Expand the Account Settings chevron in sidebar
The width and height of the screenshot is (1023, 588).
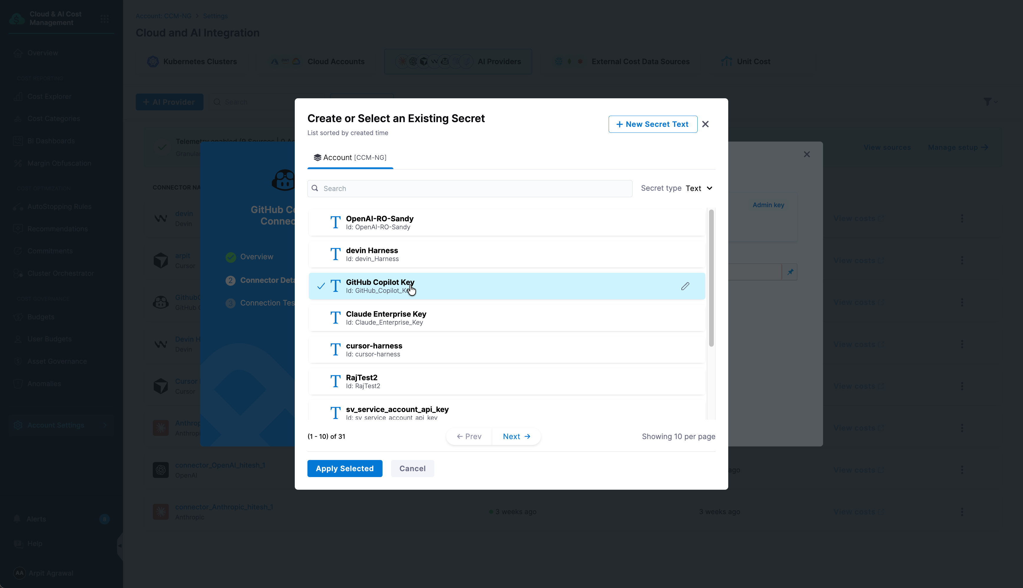point(105,425)
